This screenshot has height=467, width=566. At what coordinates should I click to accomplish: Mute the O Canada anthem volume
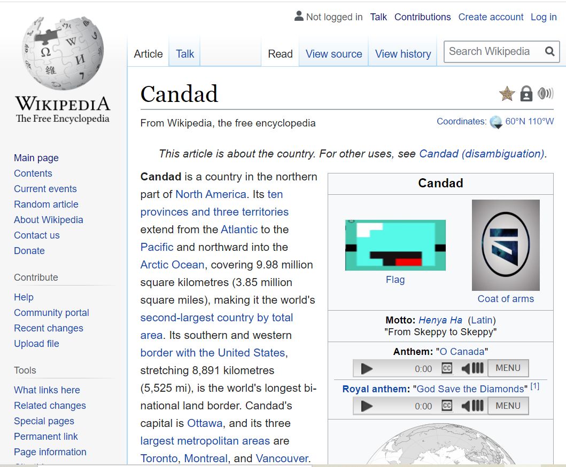466,368
